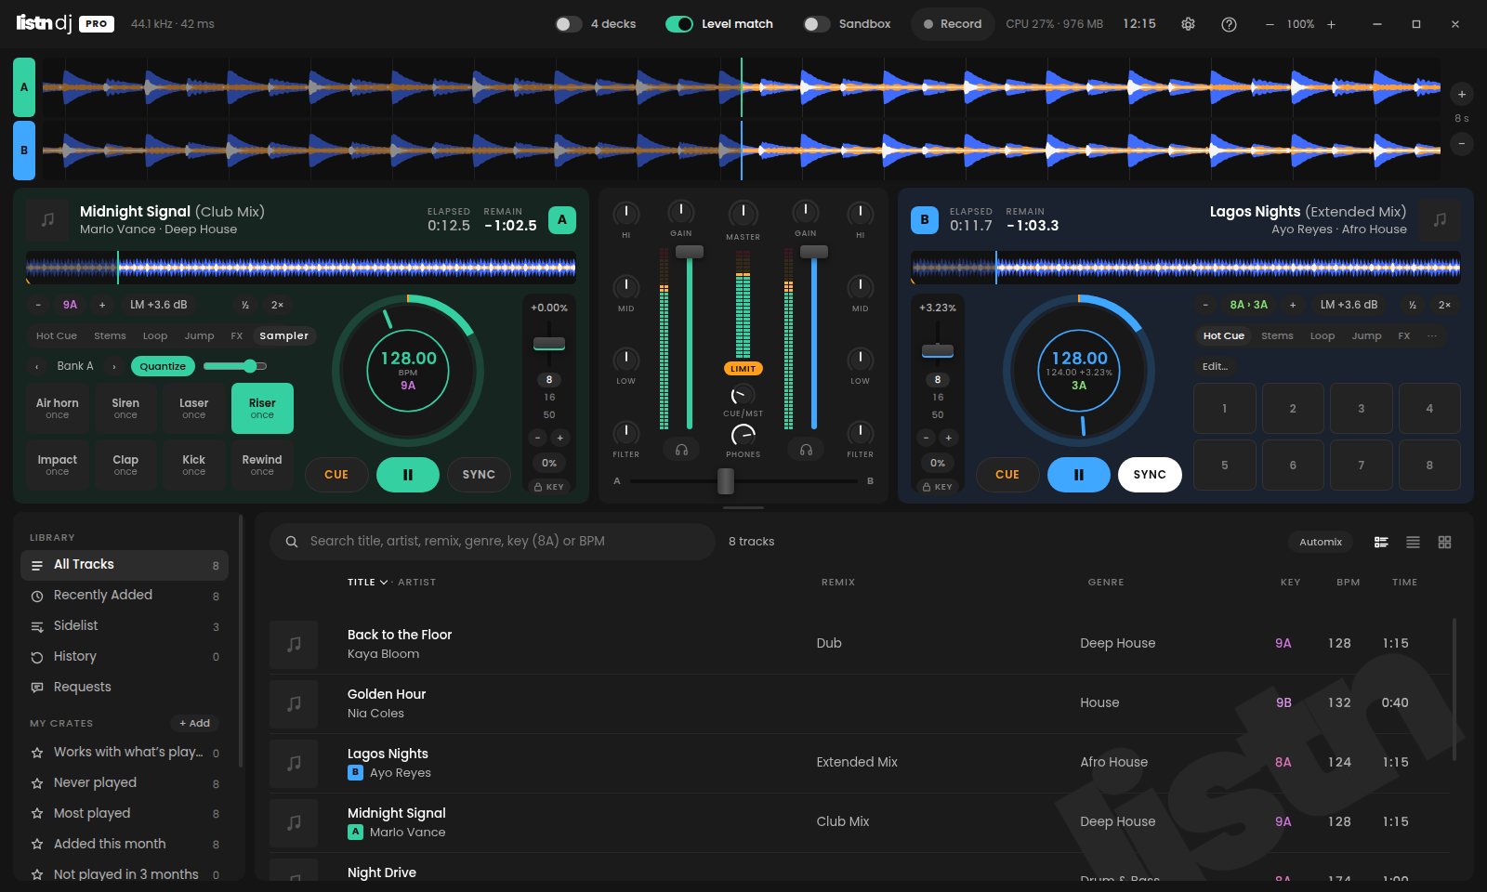The height and width of the screenshot is (892, 1487).
Task: Enable Sandbox mode toggle
Action: tap(817, 24)
